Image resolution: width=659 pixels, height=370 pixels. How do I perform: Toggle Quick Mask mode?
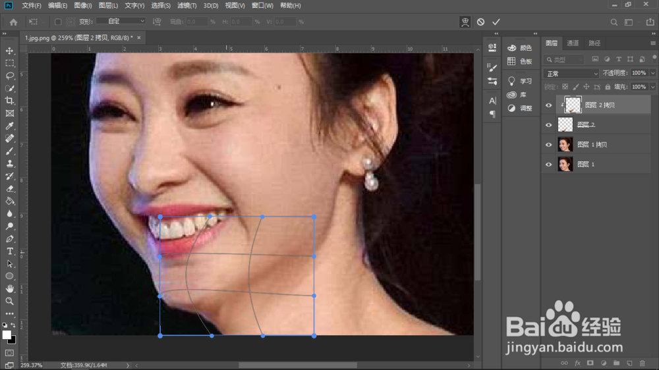tap(9, 353)
